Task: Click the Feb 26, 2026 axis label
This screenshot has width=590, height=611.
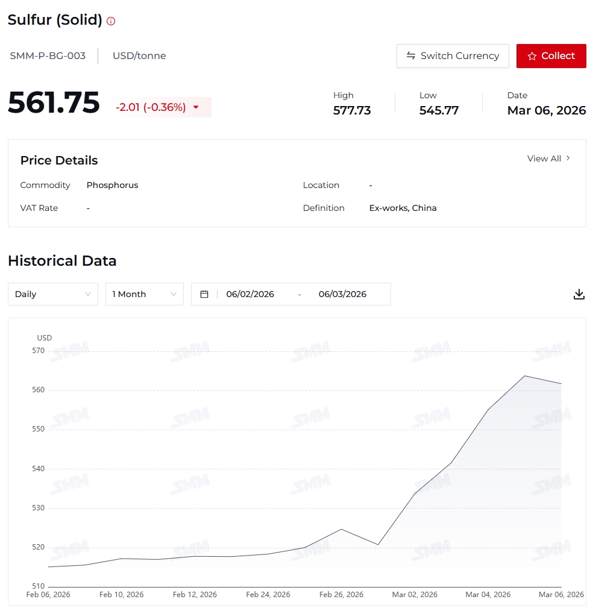Action: (341, 595)
